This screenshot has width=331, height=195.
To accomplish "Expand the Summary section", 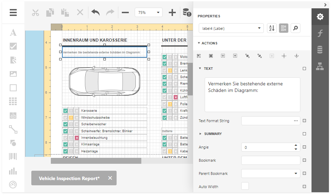I will pos(213,134).
